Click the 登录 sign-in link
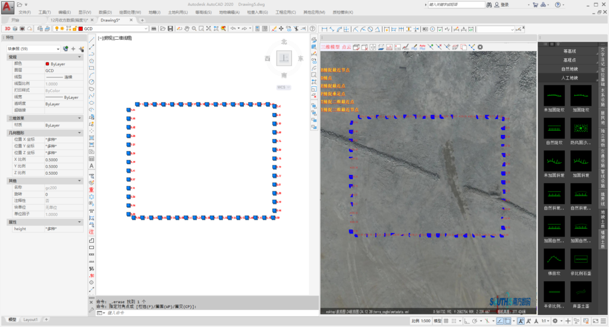Viewport: 609px width, 327px height. click(504, 4)
